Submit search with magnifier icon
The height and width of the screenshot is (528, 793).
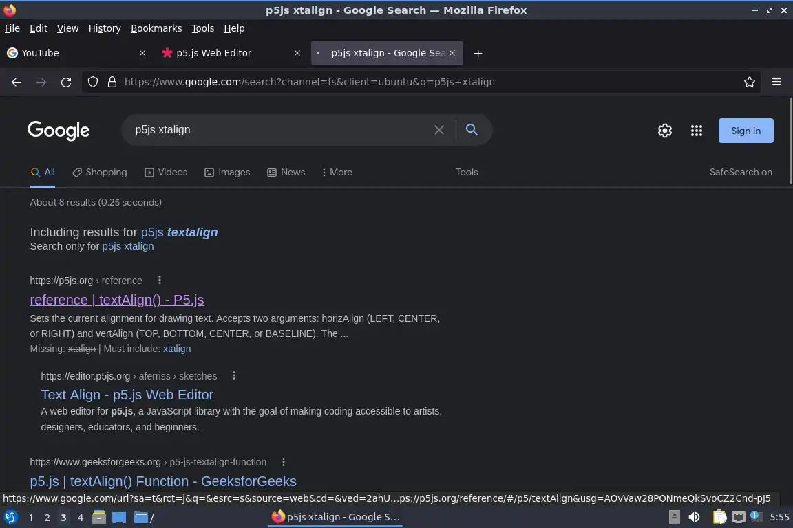[472, 130]
